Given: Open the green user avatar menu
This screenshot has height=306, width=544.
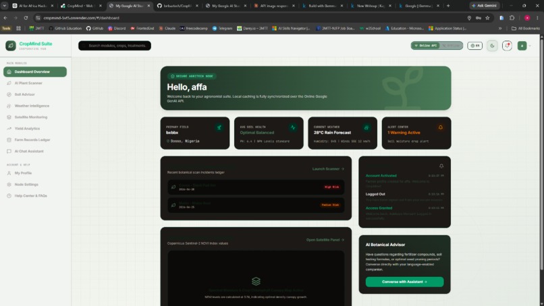Looking at the screenshot, I should point(522,45).
